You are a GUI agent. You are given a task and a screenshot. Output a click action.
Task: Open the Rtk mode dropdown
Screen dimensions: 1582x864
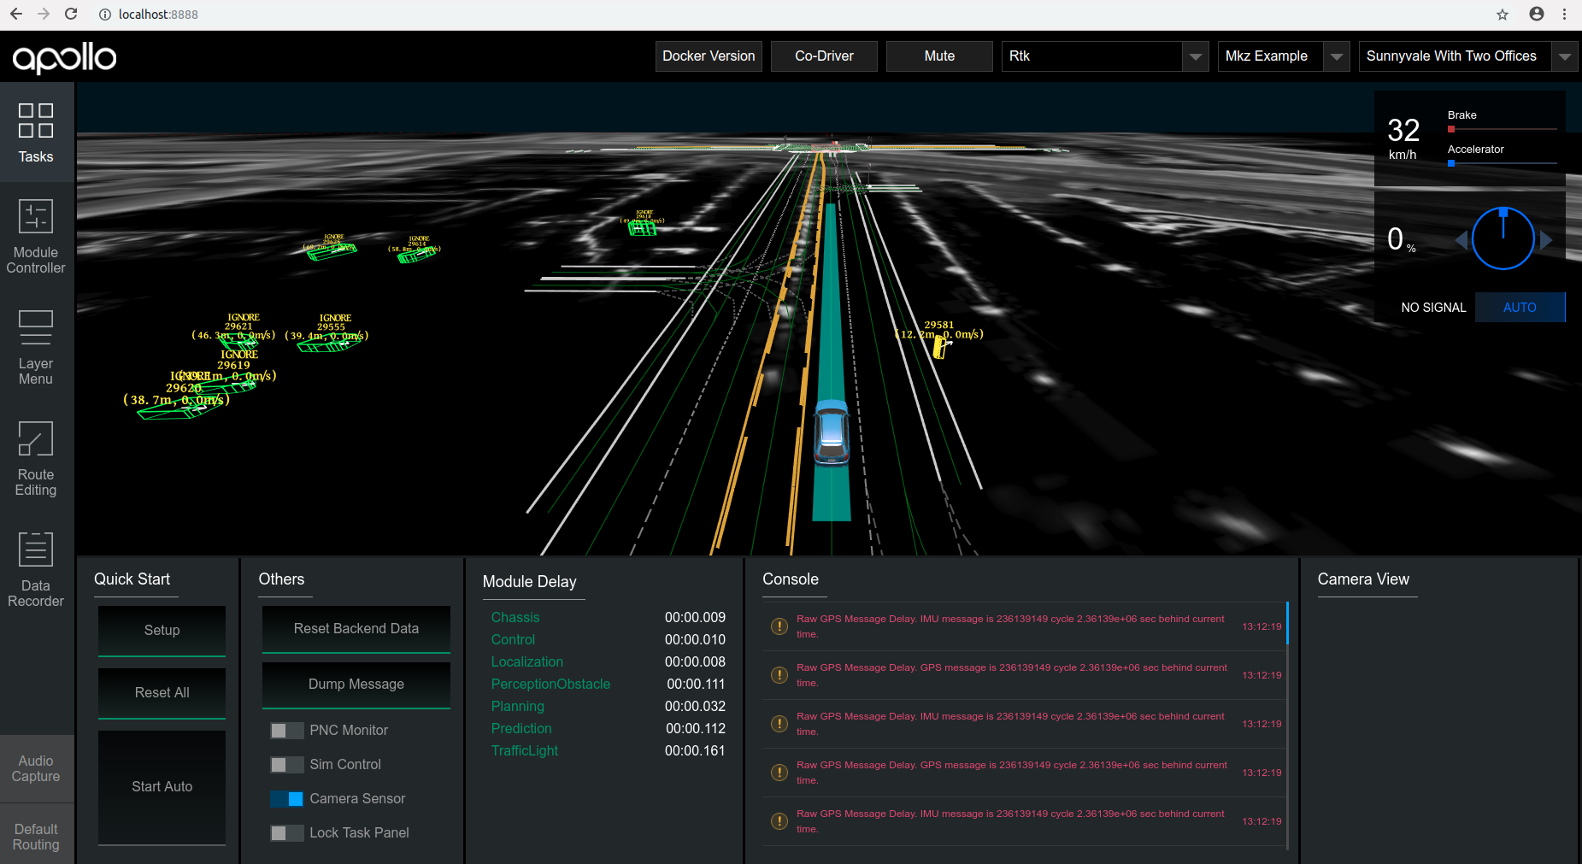click(x=1195, y=56)
